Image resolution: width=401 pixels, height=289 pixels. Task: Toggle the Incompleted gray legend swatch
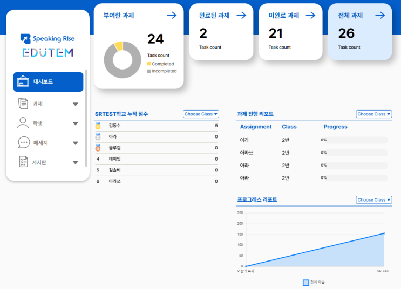[x=149, y=71]
